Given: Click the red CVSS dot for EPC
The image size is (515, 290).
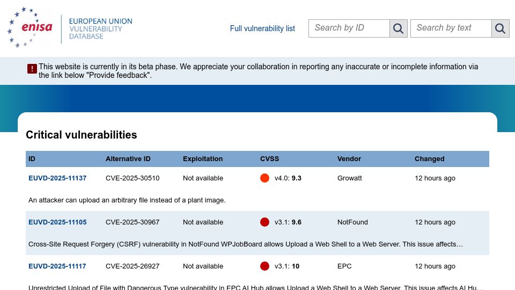Looking at the screenshot, I should pyautogui.click(x=264, y=266).
